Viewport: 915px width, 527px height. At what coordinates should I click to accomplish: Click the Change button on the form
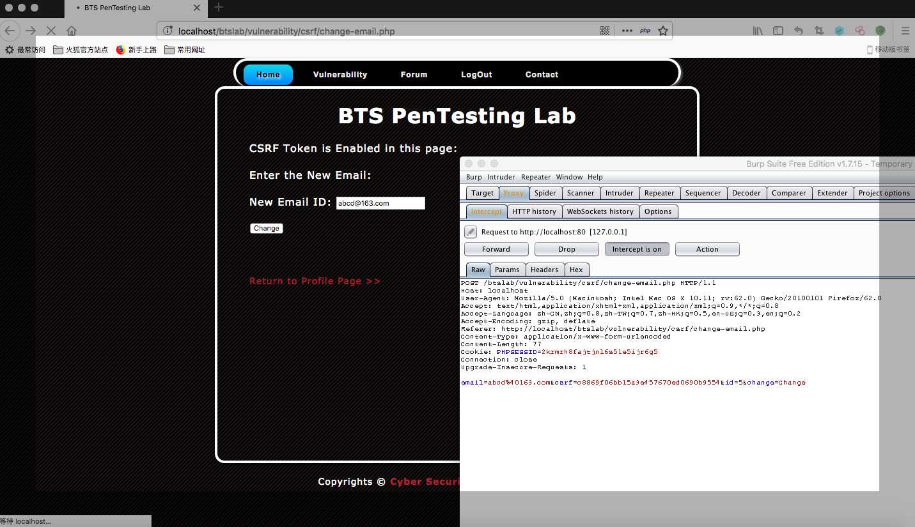tap(267, 228)
